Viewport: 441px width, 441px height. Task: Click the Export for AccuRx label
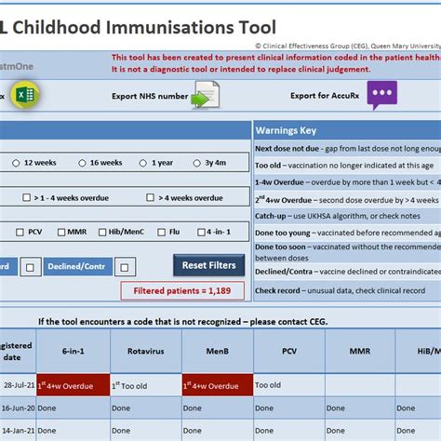pos(325,96)
